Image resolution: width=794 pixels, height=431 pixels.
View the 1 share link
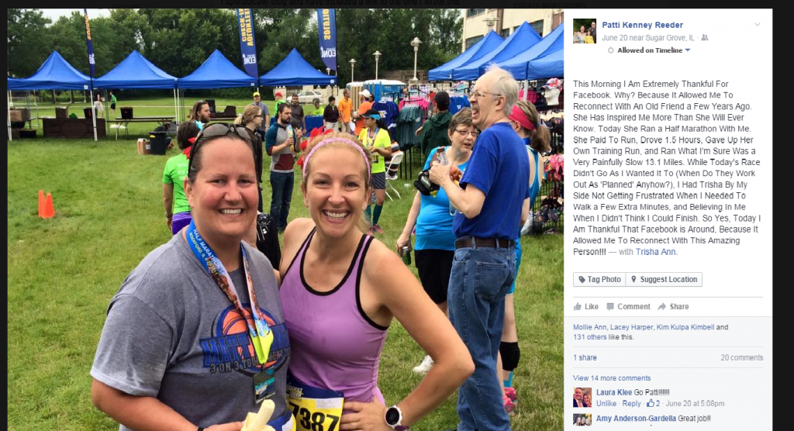pyautogui.click(x=585, y=357)
